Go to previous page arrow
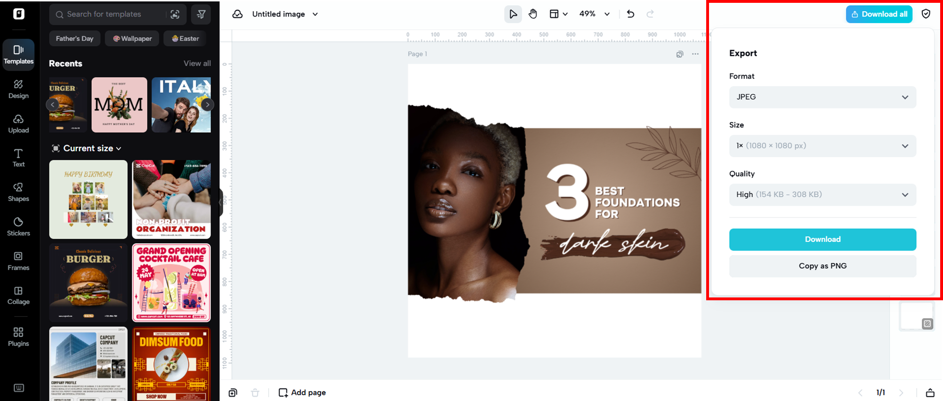This screenshot has height=401, width=943. 860,393
